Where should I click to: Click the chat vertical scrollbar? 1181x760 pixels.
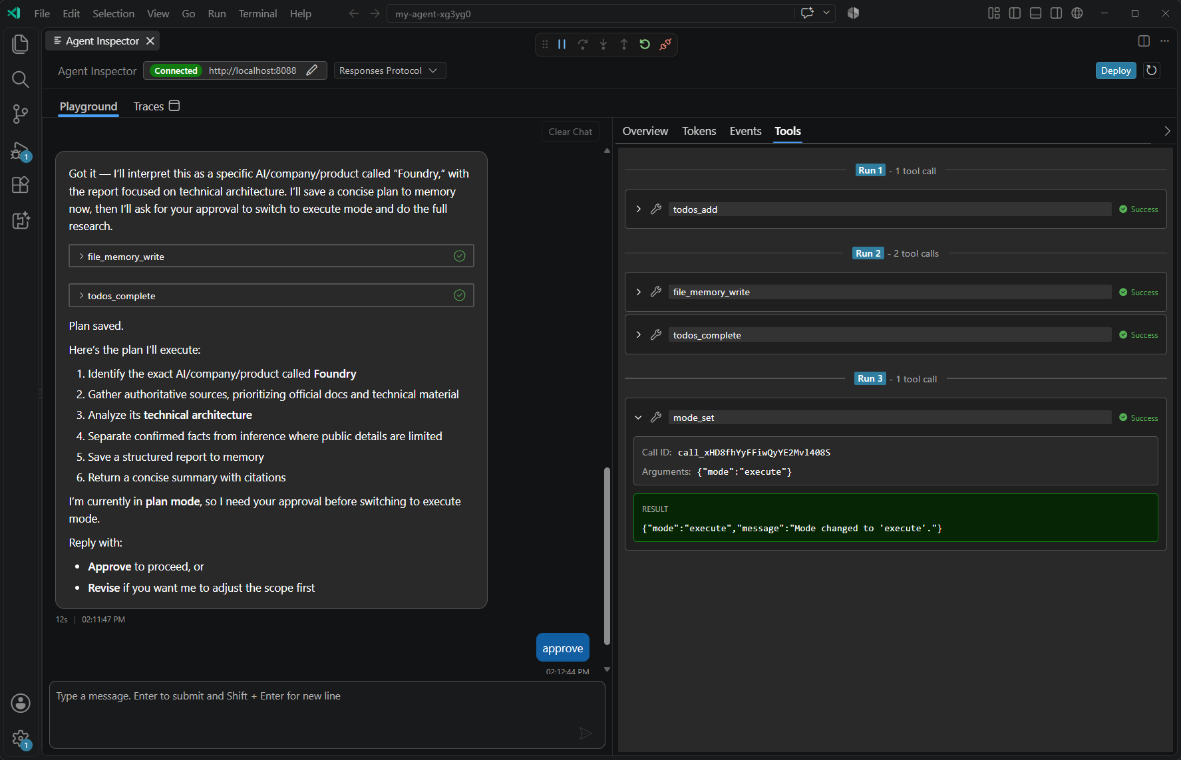tap(607, 556)
